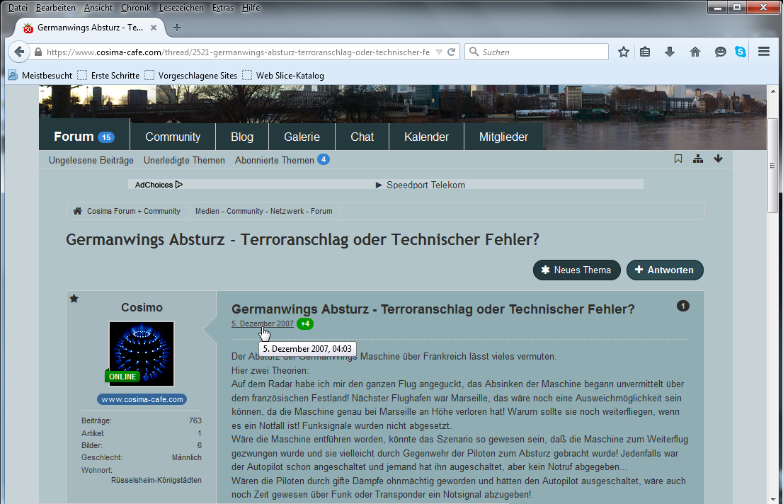
Task: Jump to page bottom with down arrow icon
Action: [718, 159]
